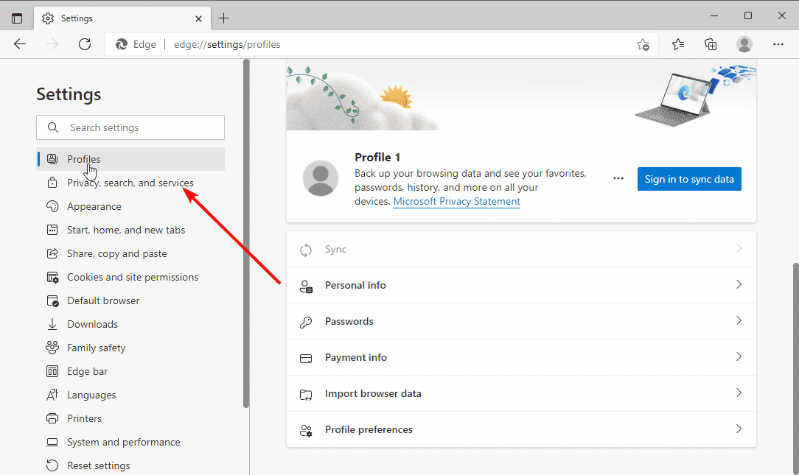The height and width of the screenshot is (475, 799).
Task: Add this page to favorites star icon
Action: (x=643, y=44)
